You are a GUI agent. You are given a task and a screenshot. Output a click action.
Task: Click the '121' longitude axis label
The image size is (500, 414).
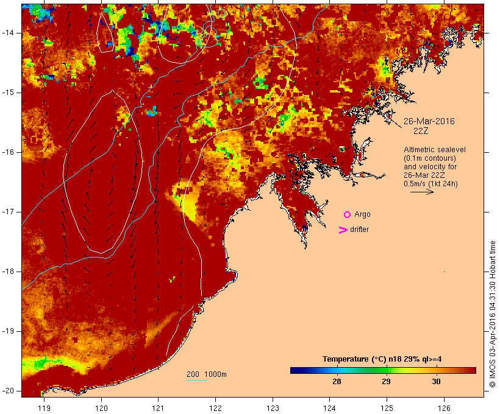158,408
